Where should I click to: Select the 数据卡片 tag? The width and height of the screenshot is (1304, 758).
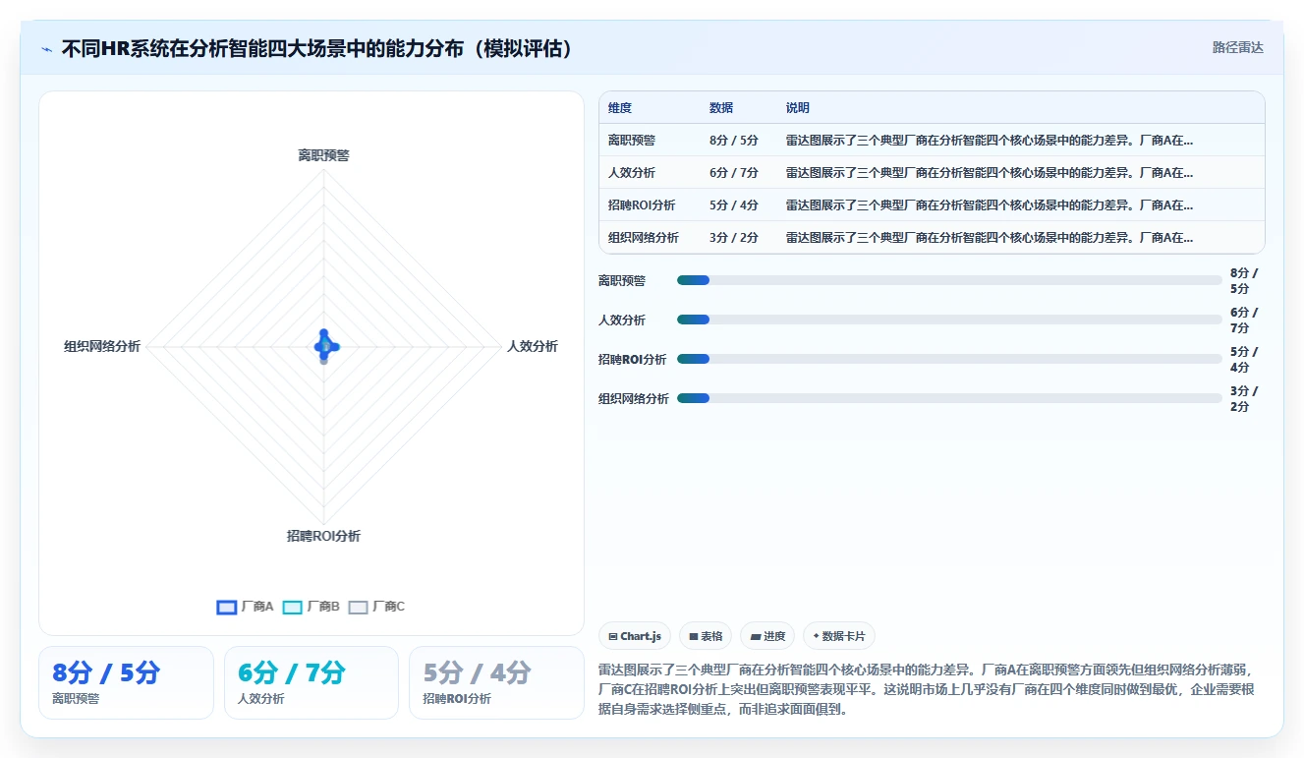click(838, 636)
